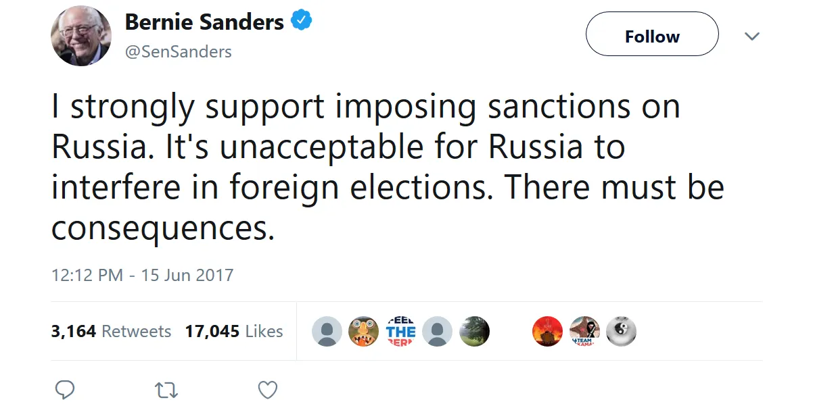Select the green tree landscape liker avatar

[474, 332]
